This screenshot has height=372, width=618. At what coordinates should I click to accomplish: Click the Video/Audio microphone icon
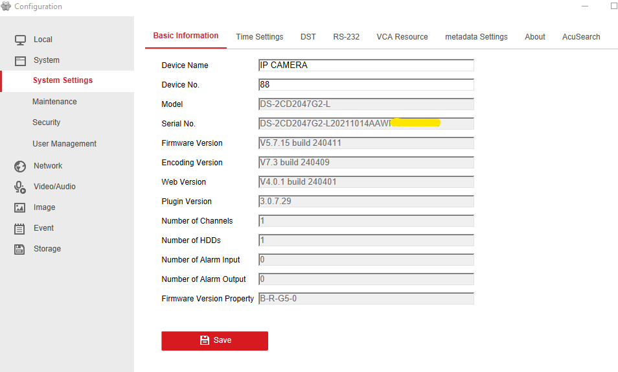click(20, 187)
